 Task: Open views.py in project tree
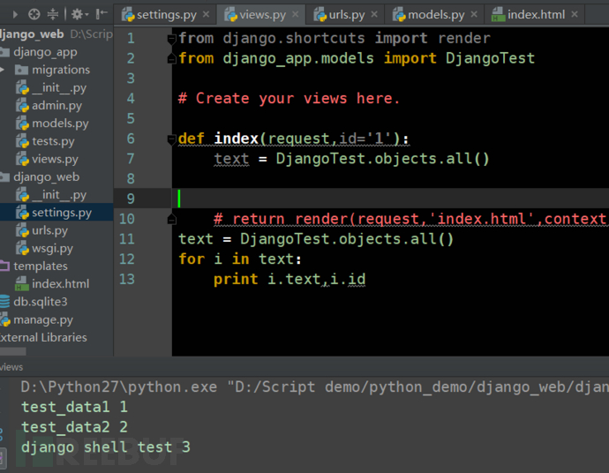[x=47, y=159]
